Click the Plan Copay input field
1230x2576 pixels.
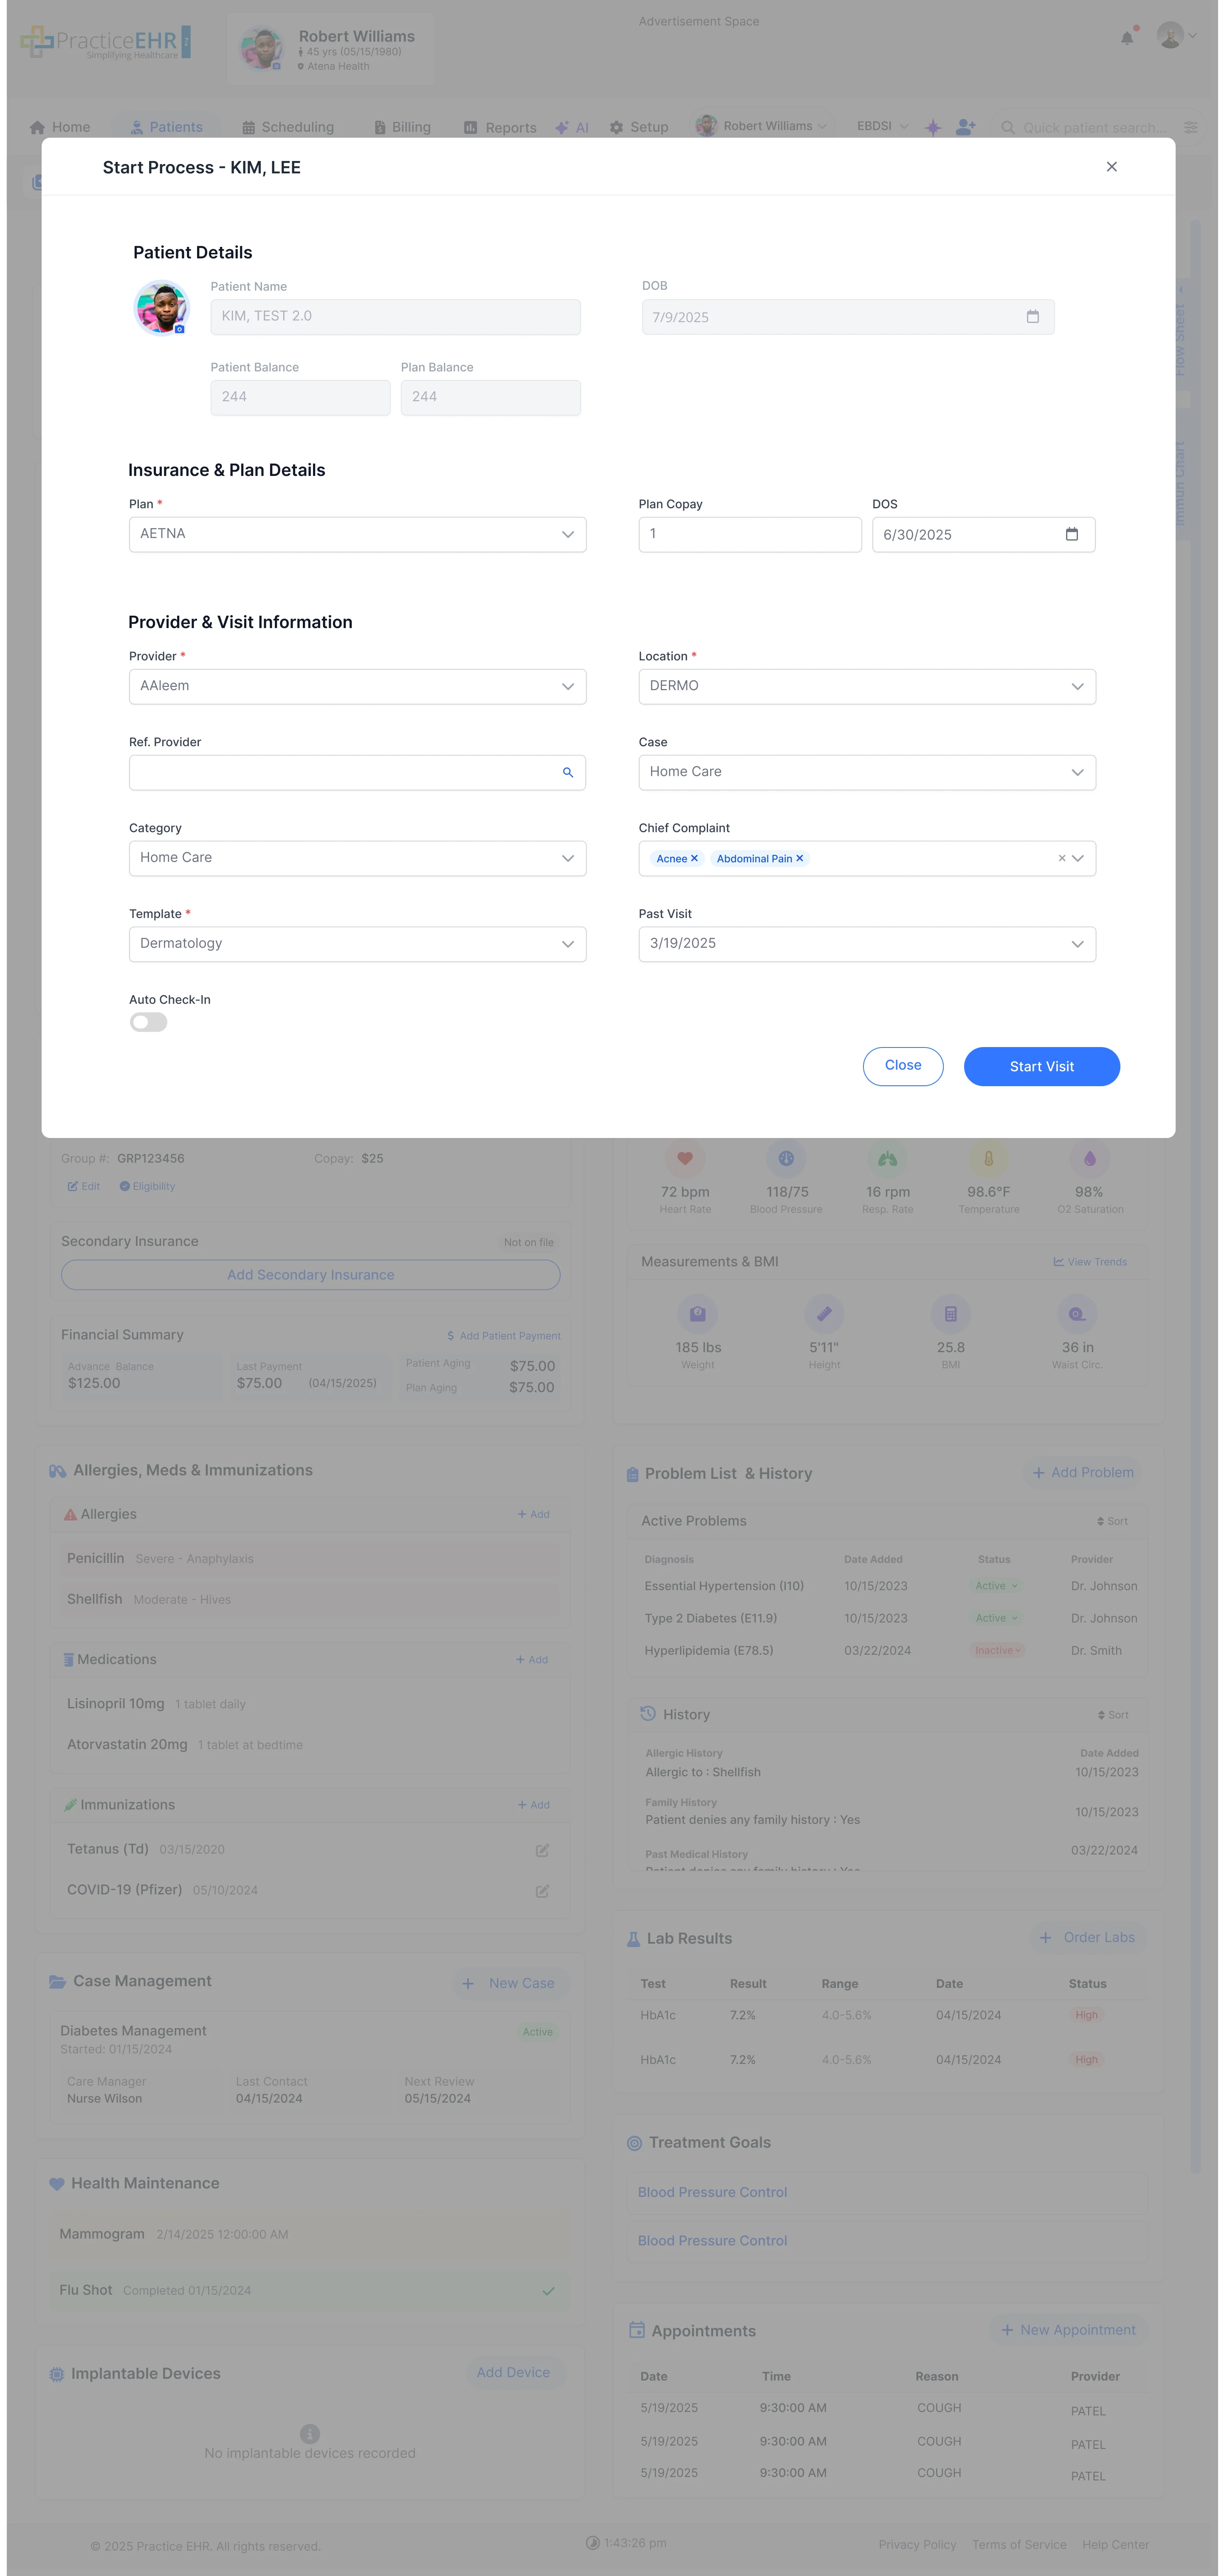pos(749,534)
